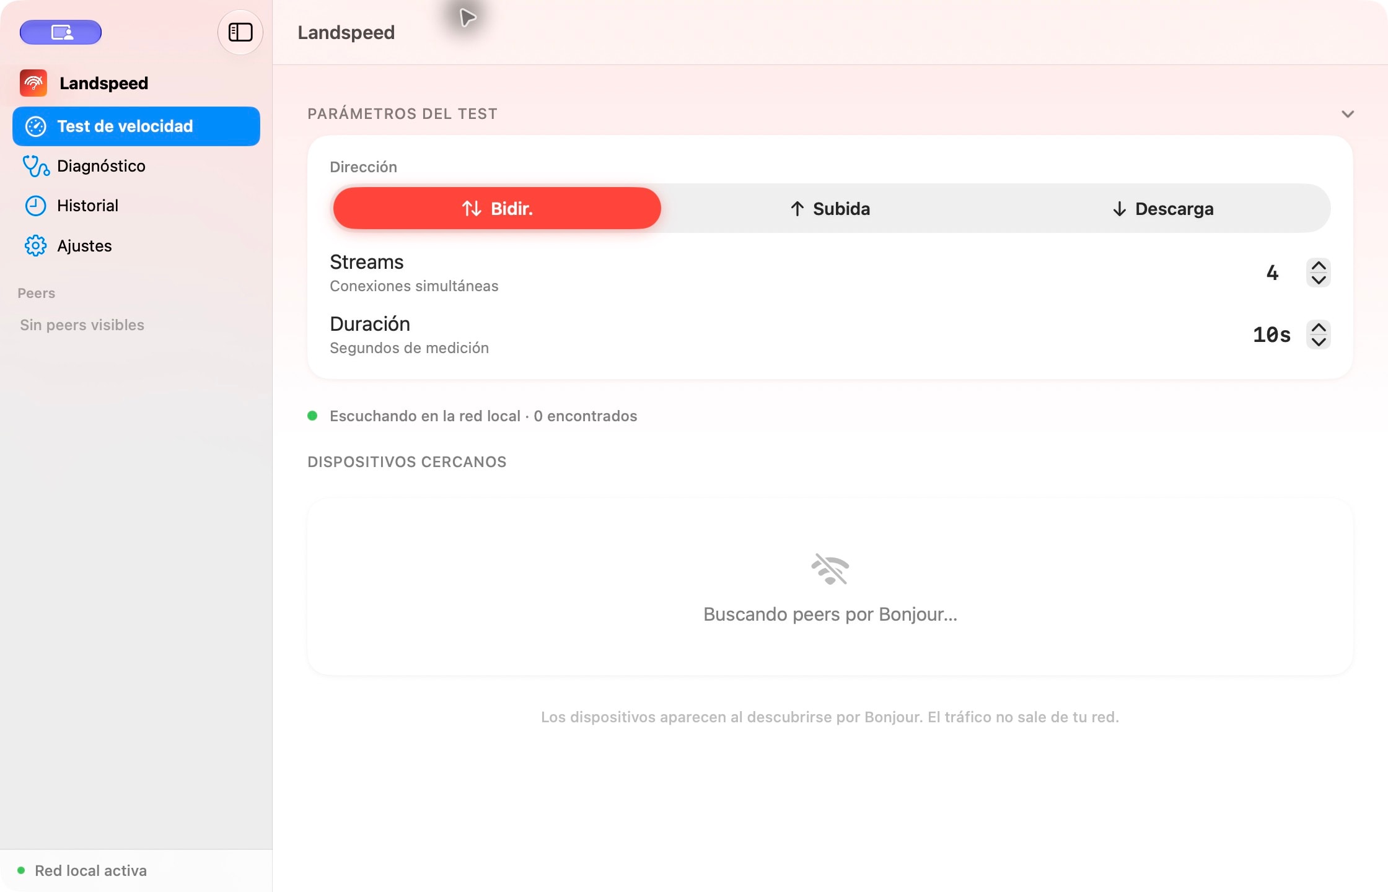Click the stethoscope Diagnóstico icon
The width and height of the screenshot is (1388, 892).
(x=36, y=166)
